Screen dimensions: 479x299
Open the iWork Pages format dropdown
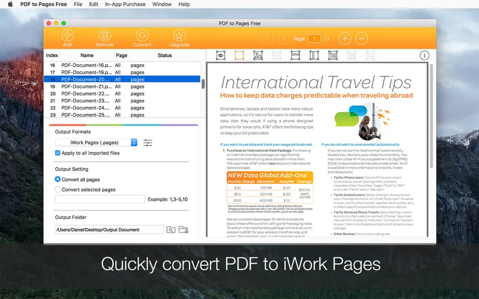pos(96,142)
